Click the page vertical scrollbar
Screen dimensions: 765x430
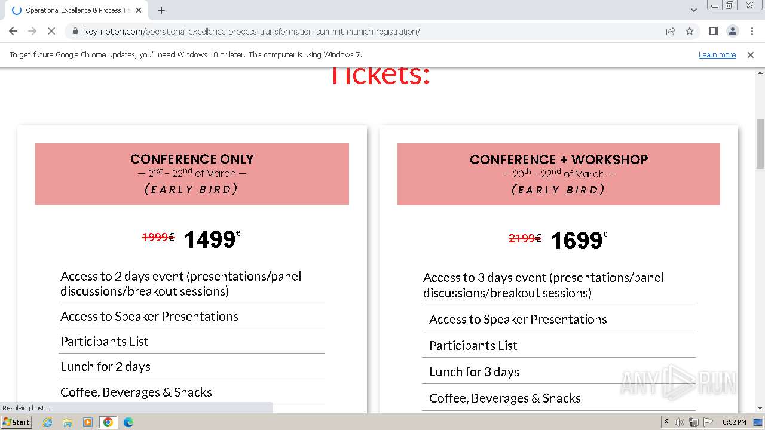click(x=760, y=143)
